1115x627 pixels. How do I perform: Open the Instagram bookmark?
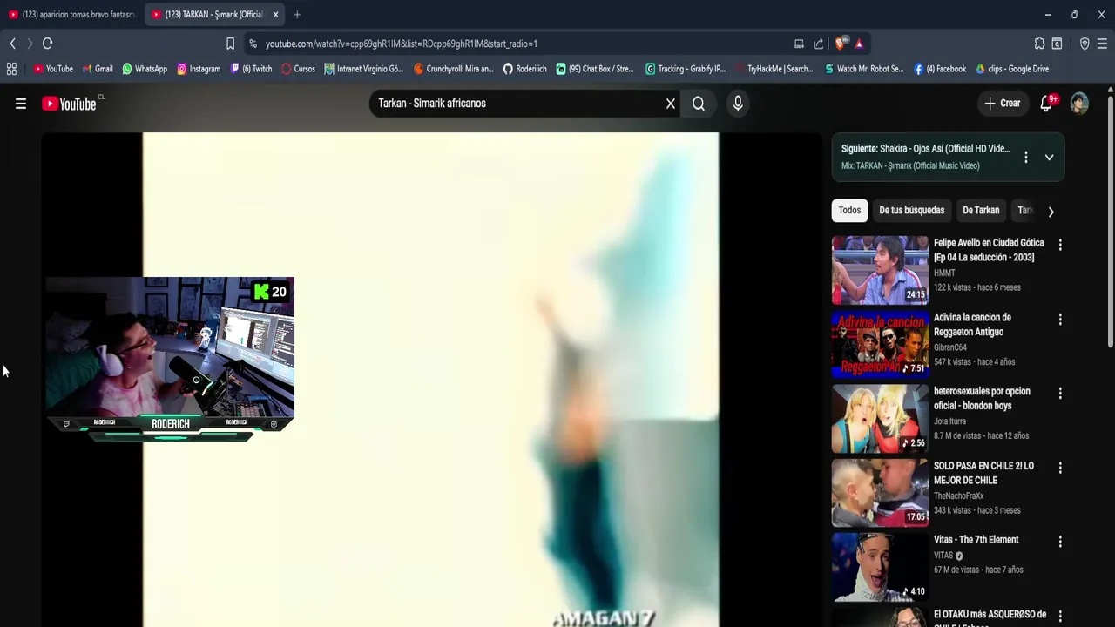point(199,69)
